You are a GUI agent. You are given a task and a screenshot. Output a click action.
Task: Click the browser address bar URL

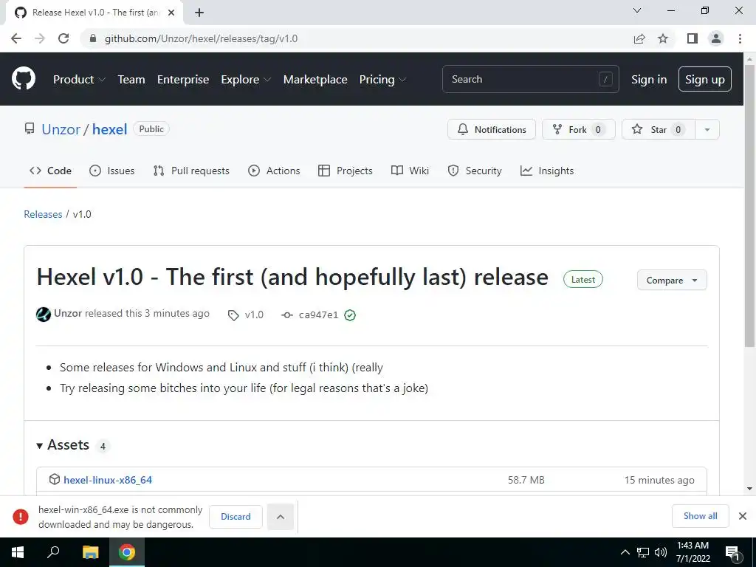[x=201, y=38]
